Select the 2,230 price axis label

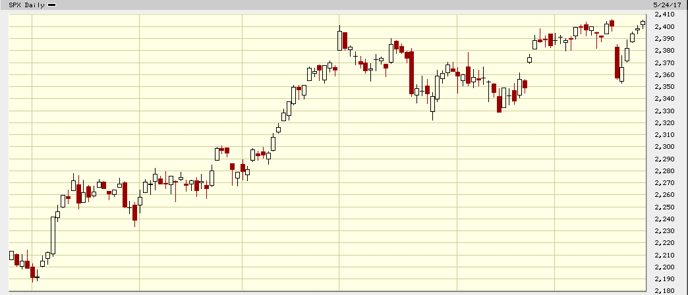point(664,231)
